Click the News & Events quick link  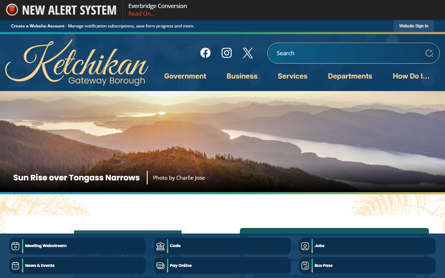pos(78,265)
